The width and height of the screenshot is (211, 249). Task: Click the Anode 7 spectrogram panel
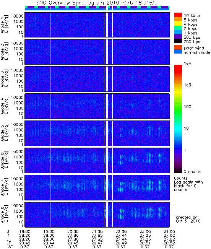[x=97, y=187]
